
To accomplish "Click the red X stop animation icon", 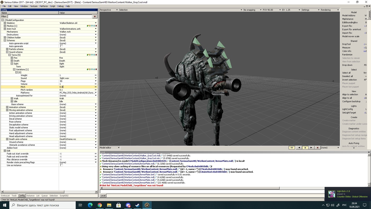I will click(x=317, y=147).
